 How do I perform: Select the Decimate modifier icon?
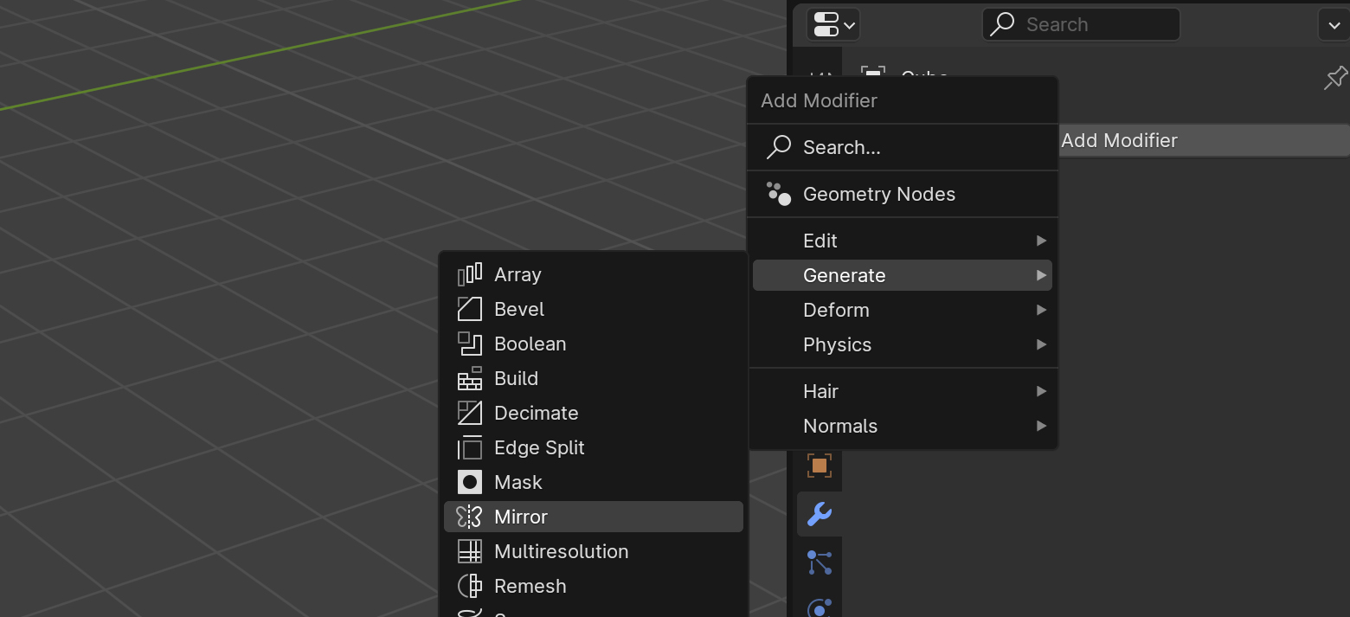click(469, 413)
